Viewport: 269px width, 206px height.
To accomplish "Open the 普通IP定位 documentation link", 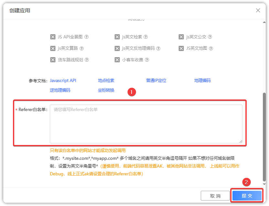I will point(156,80).
